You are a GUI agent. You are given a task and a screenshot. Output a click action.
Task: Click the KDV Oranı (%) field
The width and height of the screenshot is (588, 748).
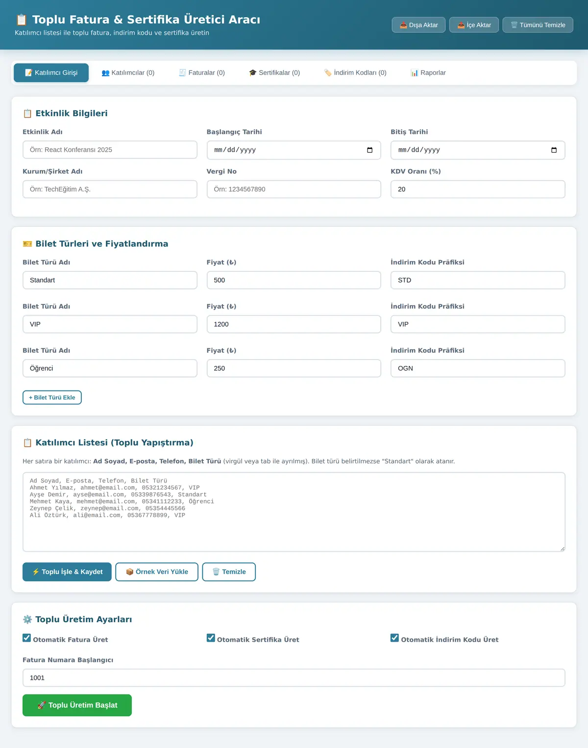478,189
